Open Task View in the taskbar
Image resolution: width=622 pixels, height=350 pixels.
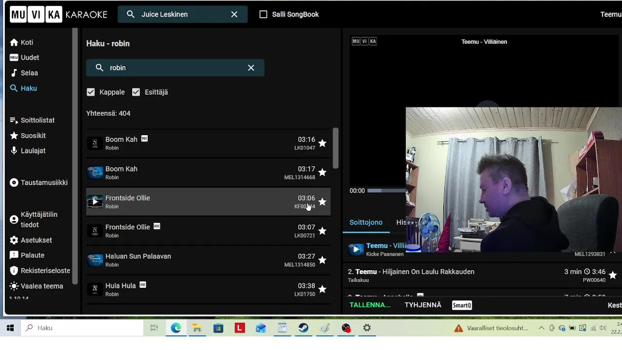[x=154, y=328]
